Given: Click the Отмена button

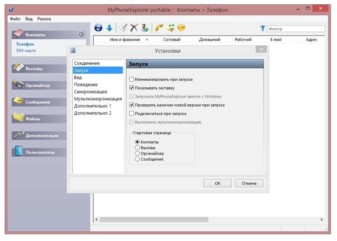Looking at the screenshot, I should coord(249,183).
